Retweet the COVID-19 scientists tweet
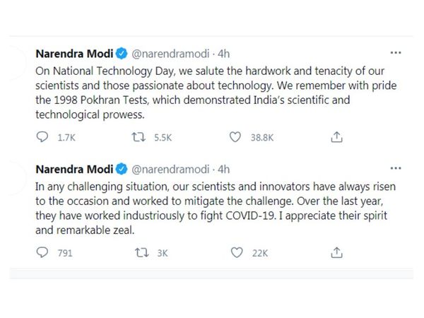The height and width of the screenshot is (318, 424). click(x=142, y=253)
